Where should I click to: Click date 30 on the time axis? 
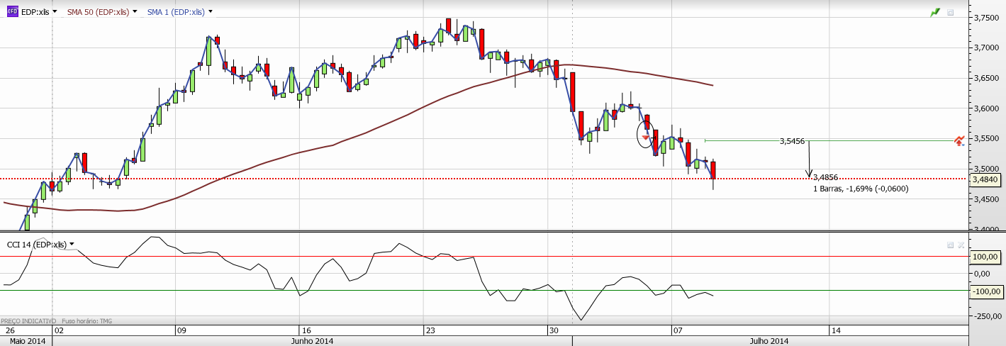tap(554, 330)
